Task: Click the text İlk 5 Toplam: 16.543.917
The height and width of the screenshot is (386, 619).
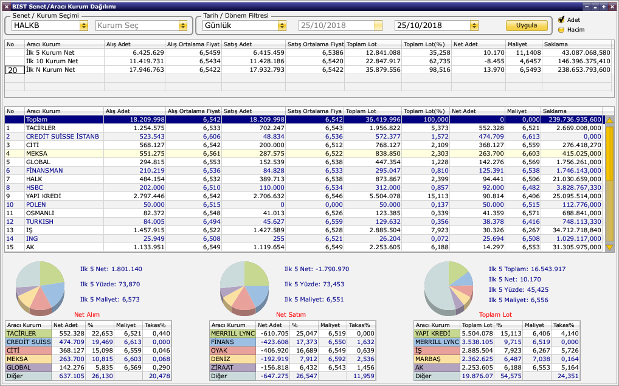Action: point(527,269)
